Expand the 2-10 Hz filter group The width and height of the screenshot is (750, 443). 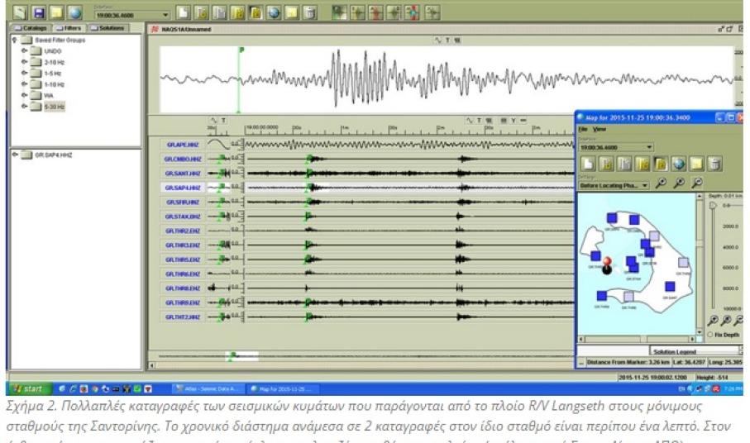25,61
